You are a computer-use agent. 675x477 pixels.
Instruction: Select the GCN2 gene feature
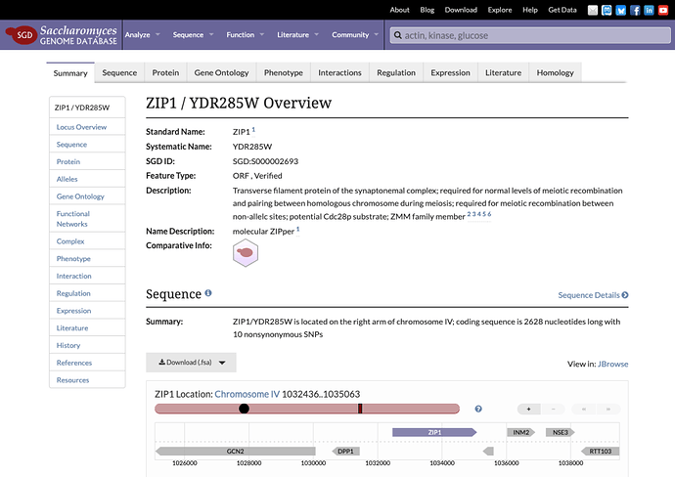(x=236, y=452)
